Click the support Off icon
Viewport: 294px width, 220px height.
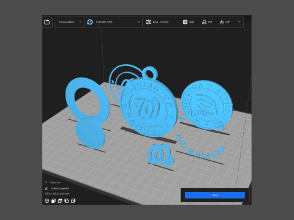click(x=204, y=22)
